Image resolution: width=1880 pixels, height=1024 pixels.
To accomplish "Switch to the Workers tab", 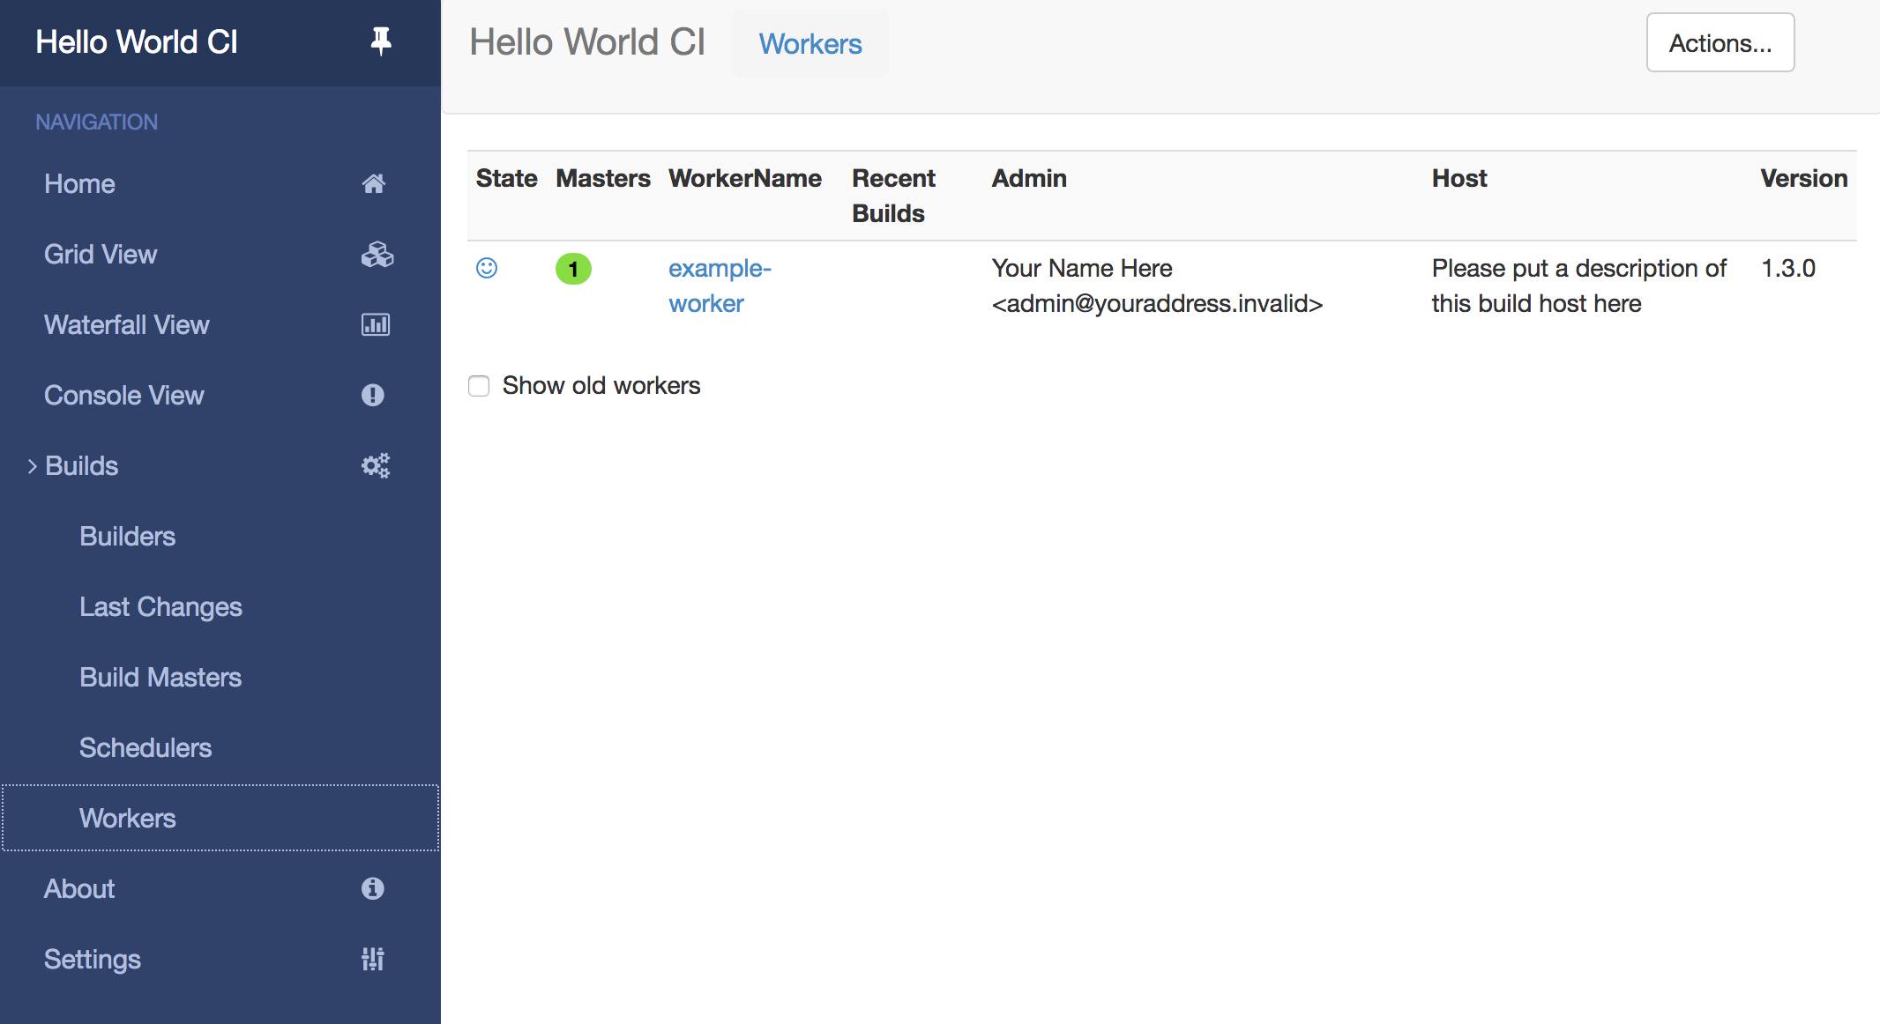I will click(809, 44).
